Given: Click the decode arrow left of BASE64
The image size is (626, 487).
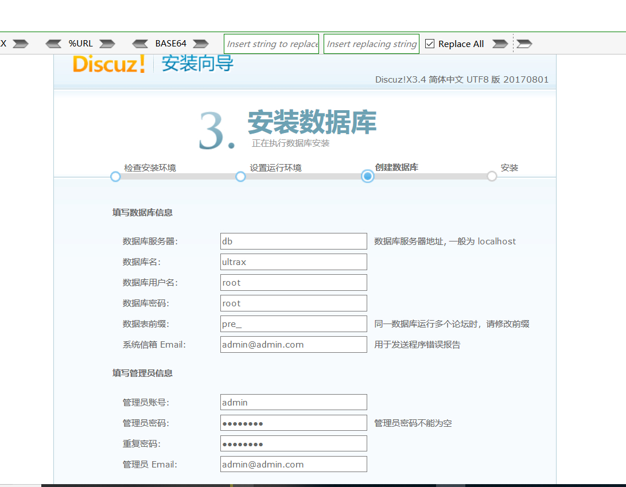Looking at the screenshot, I should (140, 44).
